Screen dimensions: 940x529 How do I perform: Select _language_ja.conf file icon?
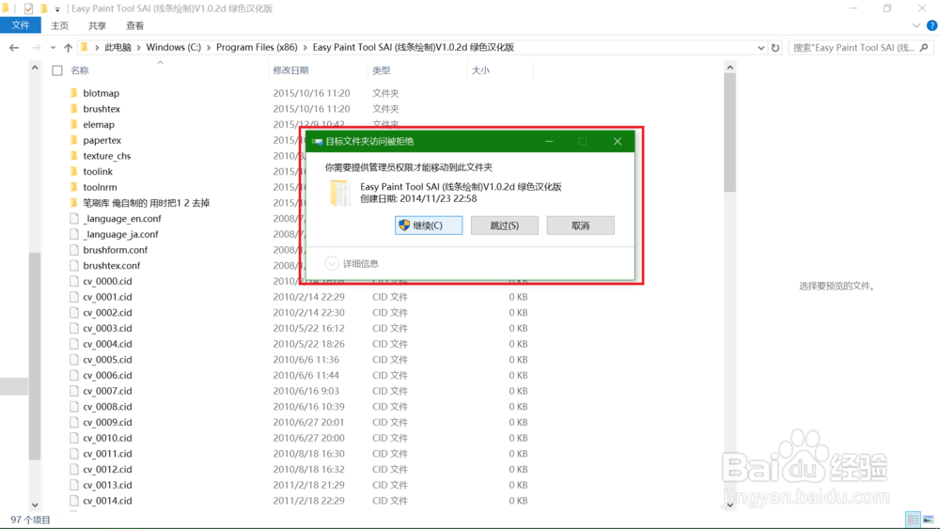pyautogui.click(x=73, y=234)
